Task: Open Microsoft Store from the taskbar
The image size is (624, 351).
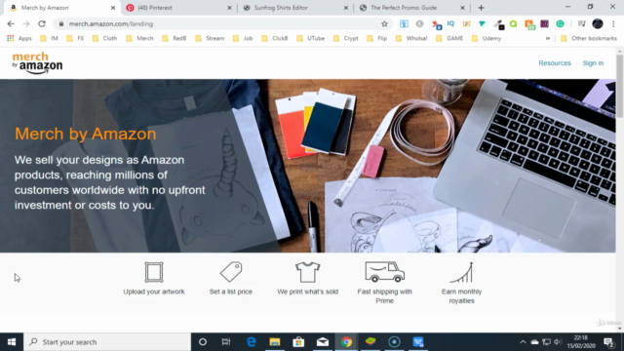Action: [x=298, y=342]
